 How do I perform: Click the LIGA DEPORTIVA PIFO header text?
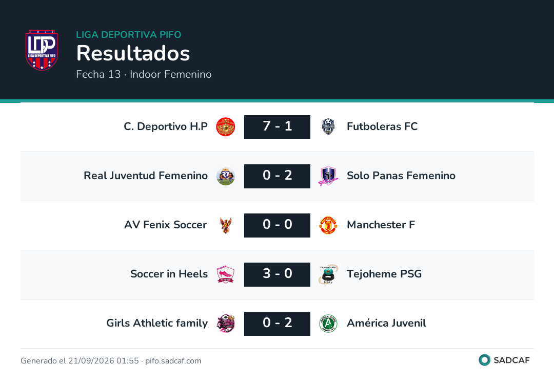[129, 34]
